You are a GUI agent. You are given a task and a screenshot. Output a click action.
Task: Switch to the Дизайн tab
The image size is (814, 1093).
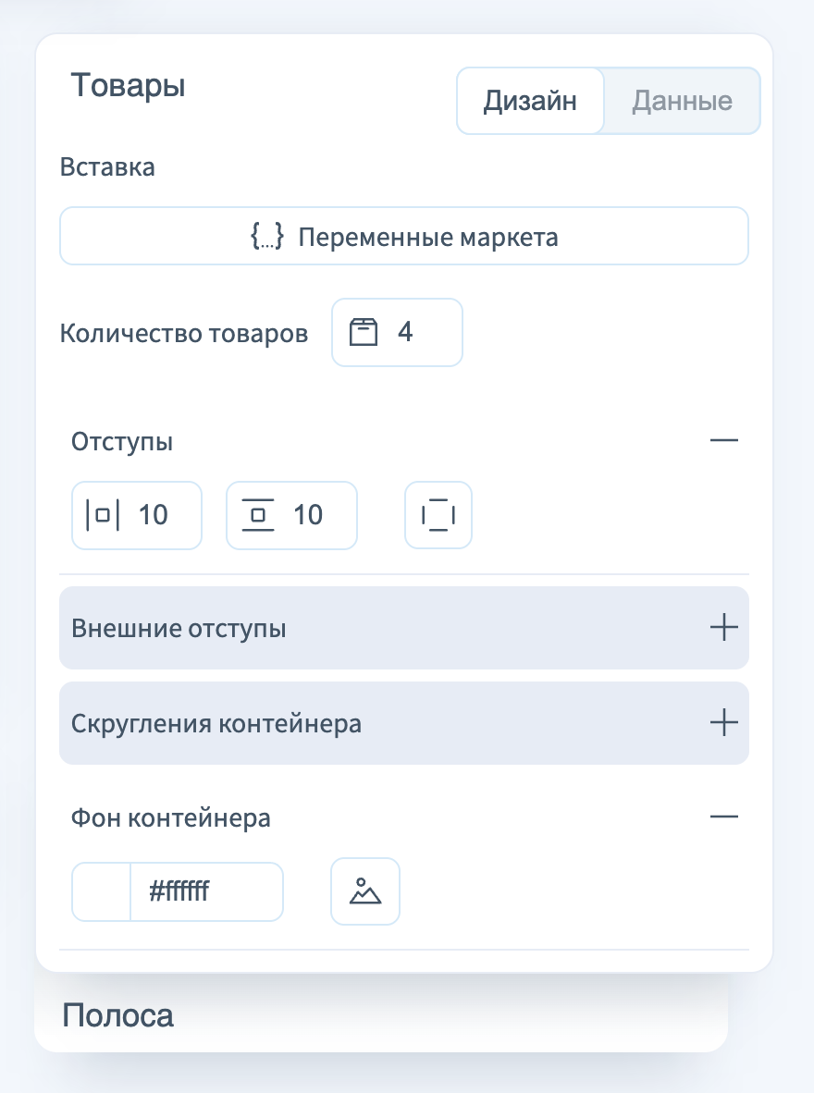530,101
